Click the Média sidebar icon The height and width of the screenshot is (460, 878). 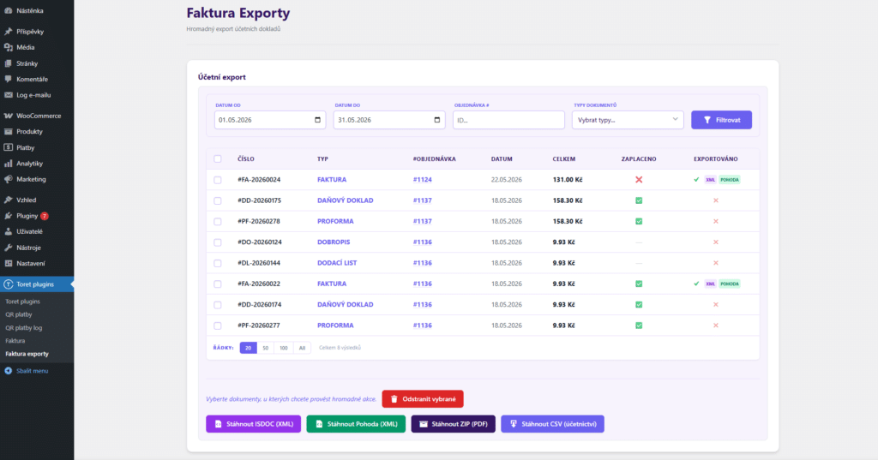pos(9,48)
